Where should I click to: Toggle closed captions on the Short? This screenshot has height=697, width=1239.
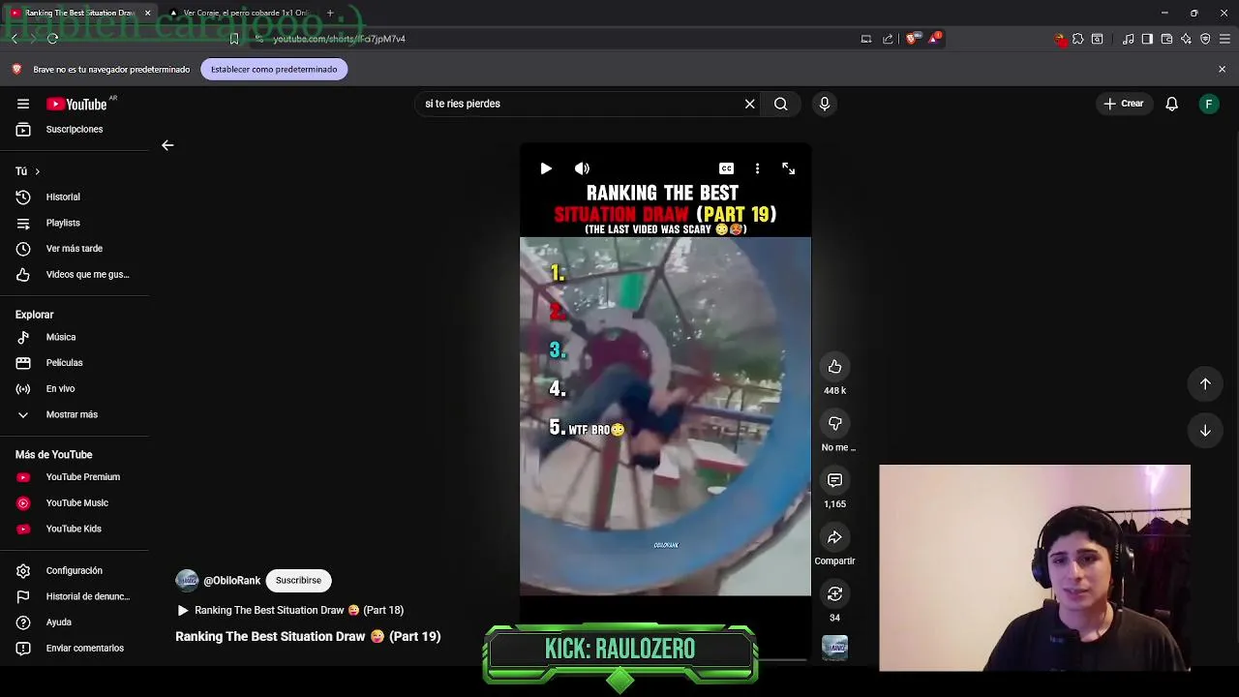click(x=726, y=168)
